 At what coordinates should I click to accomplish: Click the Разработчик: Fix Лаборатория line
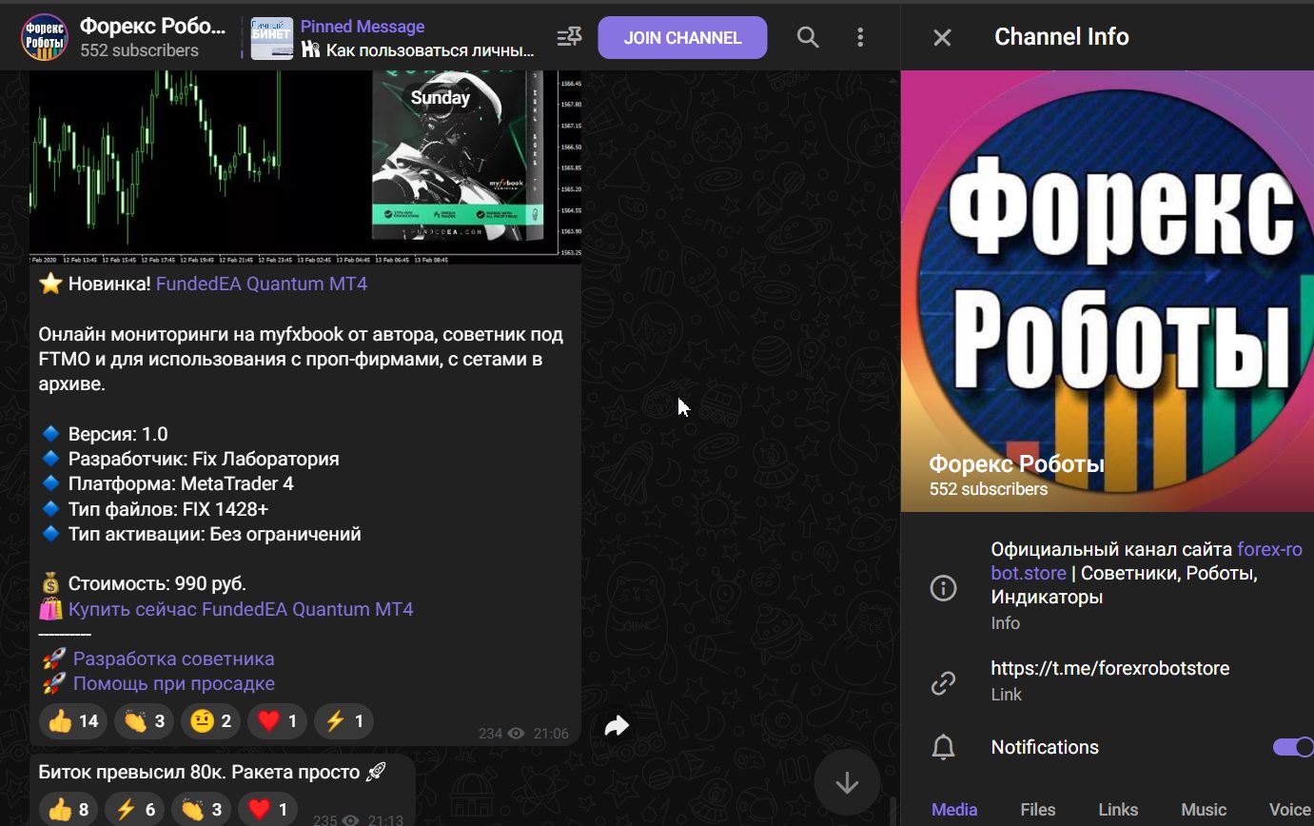tap(204, 459)
